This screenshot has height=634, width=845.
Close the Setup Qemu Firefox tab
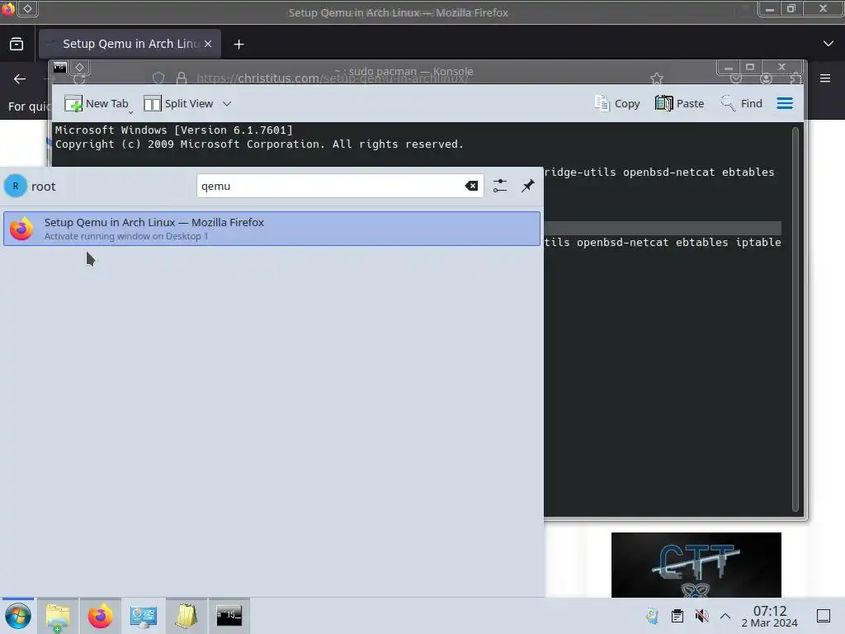[x=208, y=44]
